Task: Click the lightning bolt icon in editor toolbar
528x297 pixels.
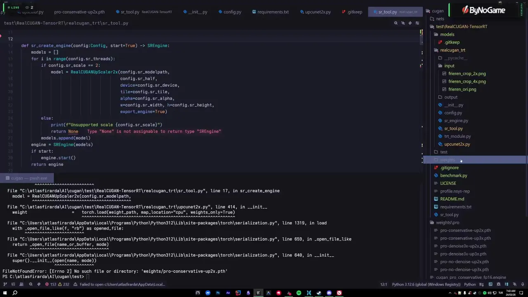Action: click(x=410, y=23)
